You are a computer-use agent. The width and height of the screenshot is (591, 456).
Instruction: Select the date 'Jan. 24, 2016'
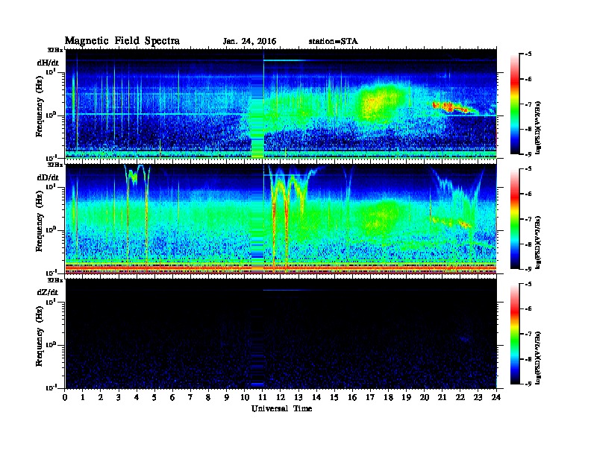click(249, 42)
